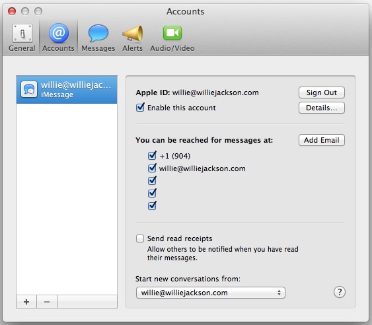The width and height of the screenshot is (372, 325).
Task: Add a new account with plus button
Action: 26,302
